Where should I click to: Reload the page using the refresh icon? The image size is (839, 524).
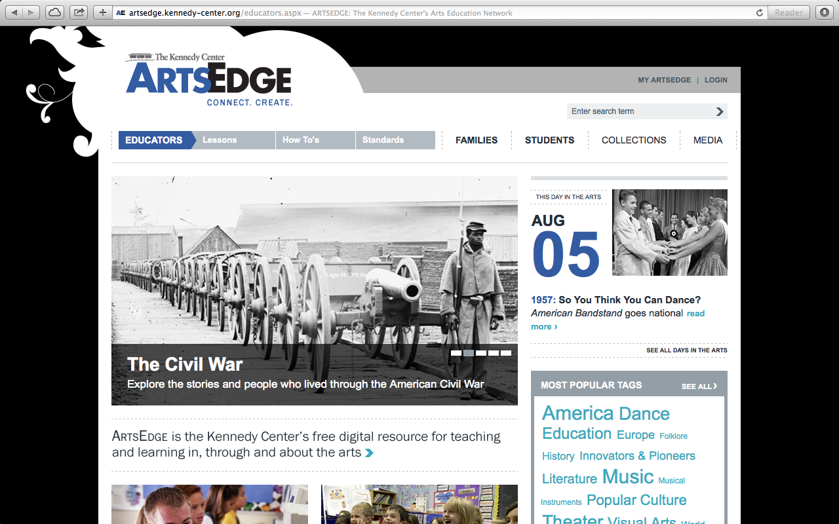coord(760,12)
